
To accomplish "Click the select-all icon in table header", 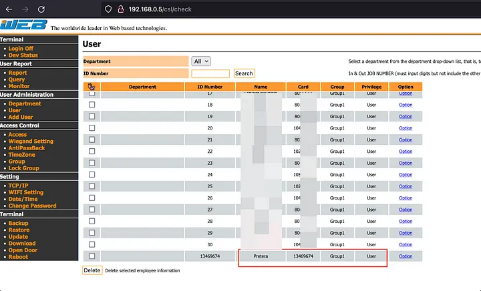I will (92, 87).
